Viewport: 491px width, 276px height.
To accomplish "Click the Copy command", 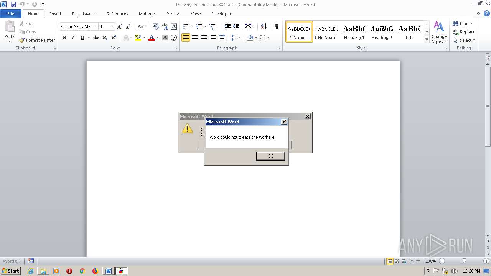I will pos(28,32).
